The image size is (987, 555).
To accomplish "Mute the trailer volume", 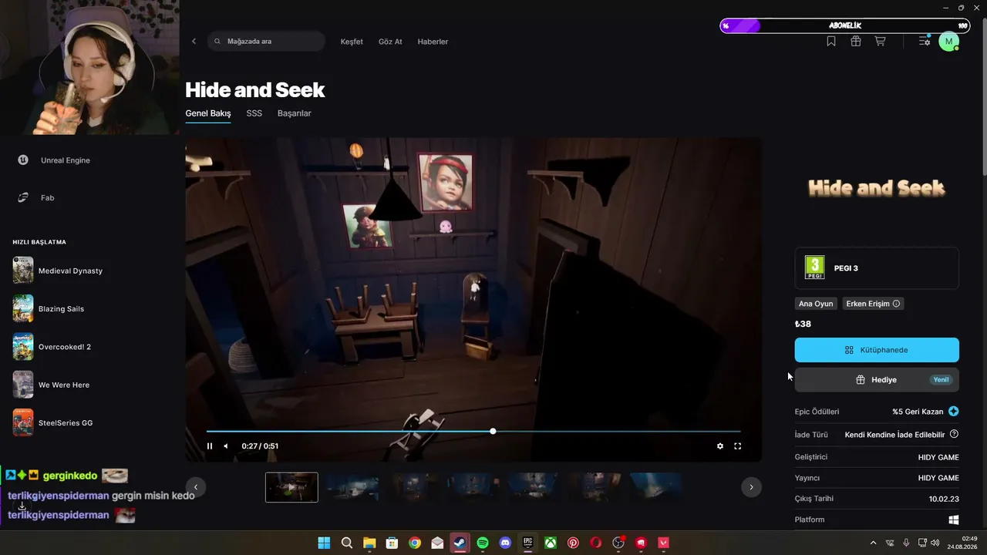I will pos(226,446).
